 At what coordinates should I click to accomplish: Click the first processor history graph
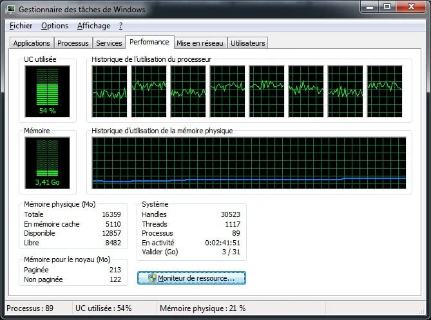click(x=110, y=91)
